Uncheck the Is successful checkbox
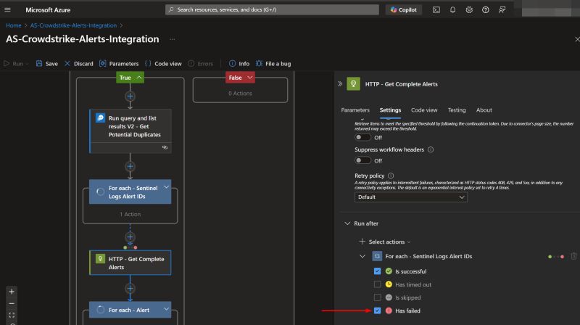The width and height of the screenshot is (580, 325). pyautogui.click(x=377, y=271)
